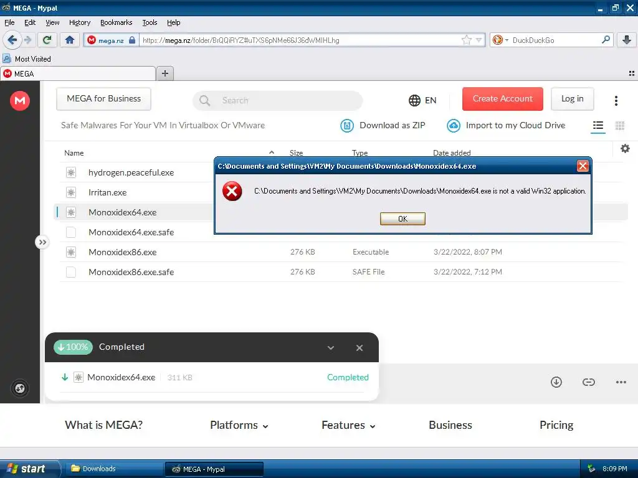The height and width of the screenshot is (478, 638).
Task: Bookmark this page with the star icon
Action: pyautogui.click(x=466, y=40)
